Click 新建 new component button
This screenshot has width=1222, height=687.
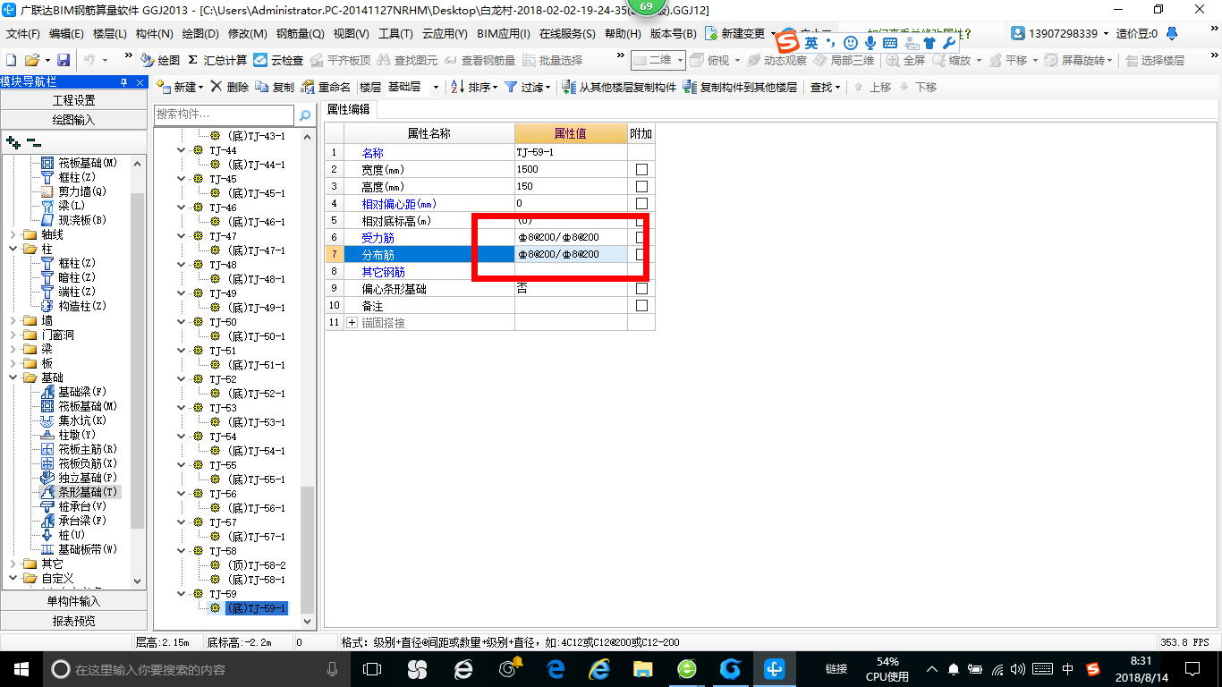[x=180, y=87]
